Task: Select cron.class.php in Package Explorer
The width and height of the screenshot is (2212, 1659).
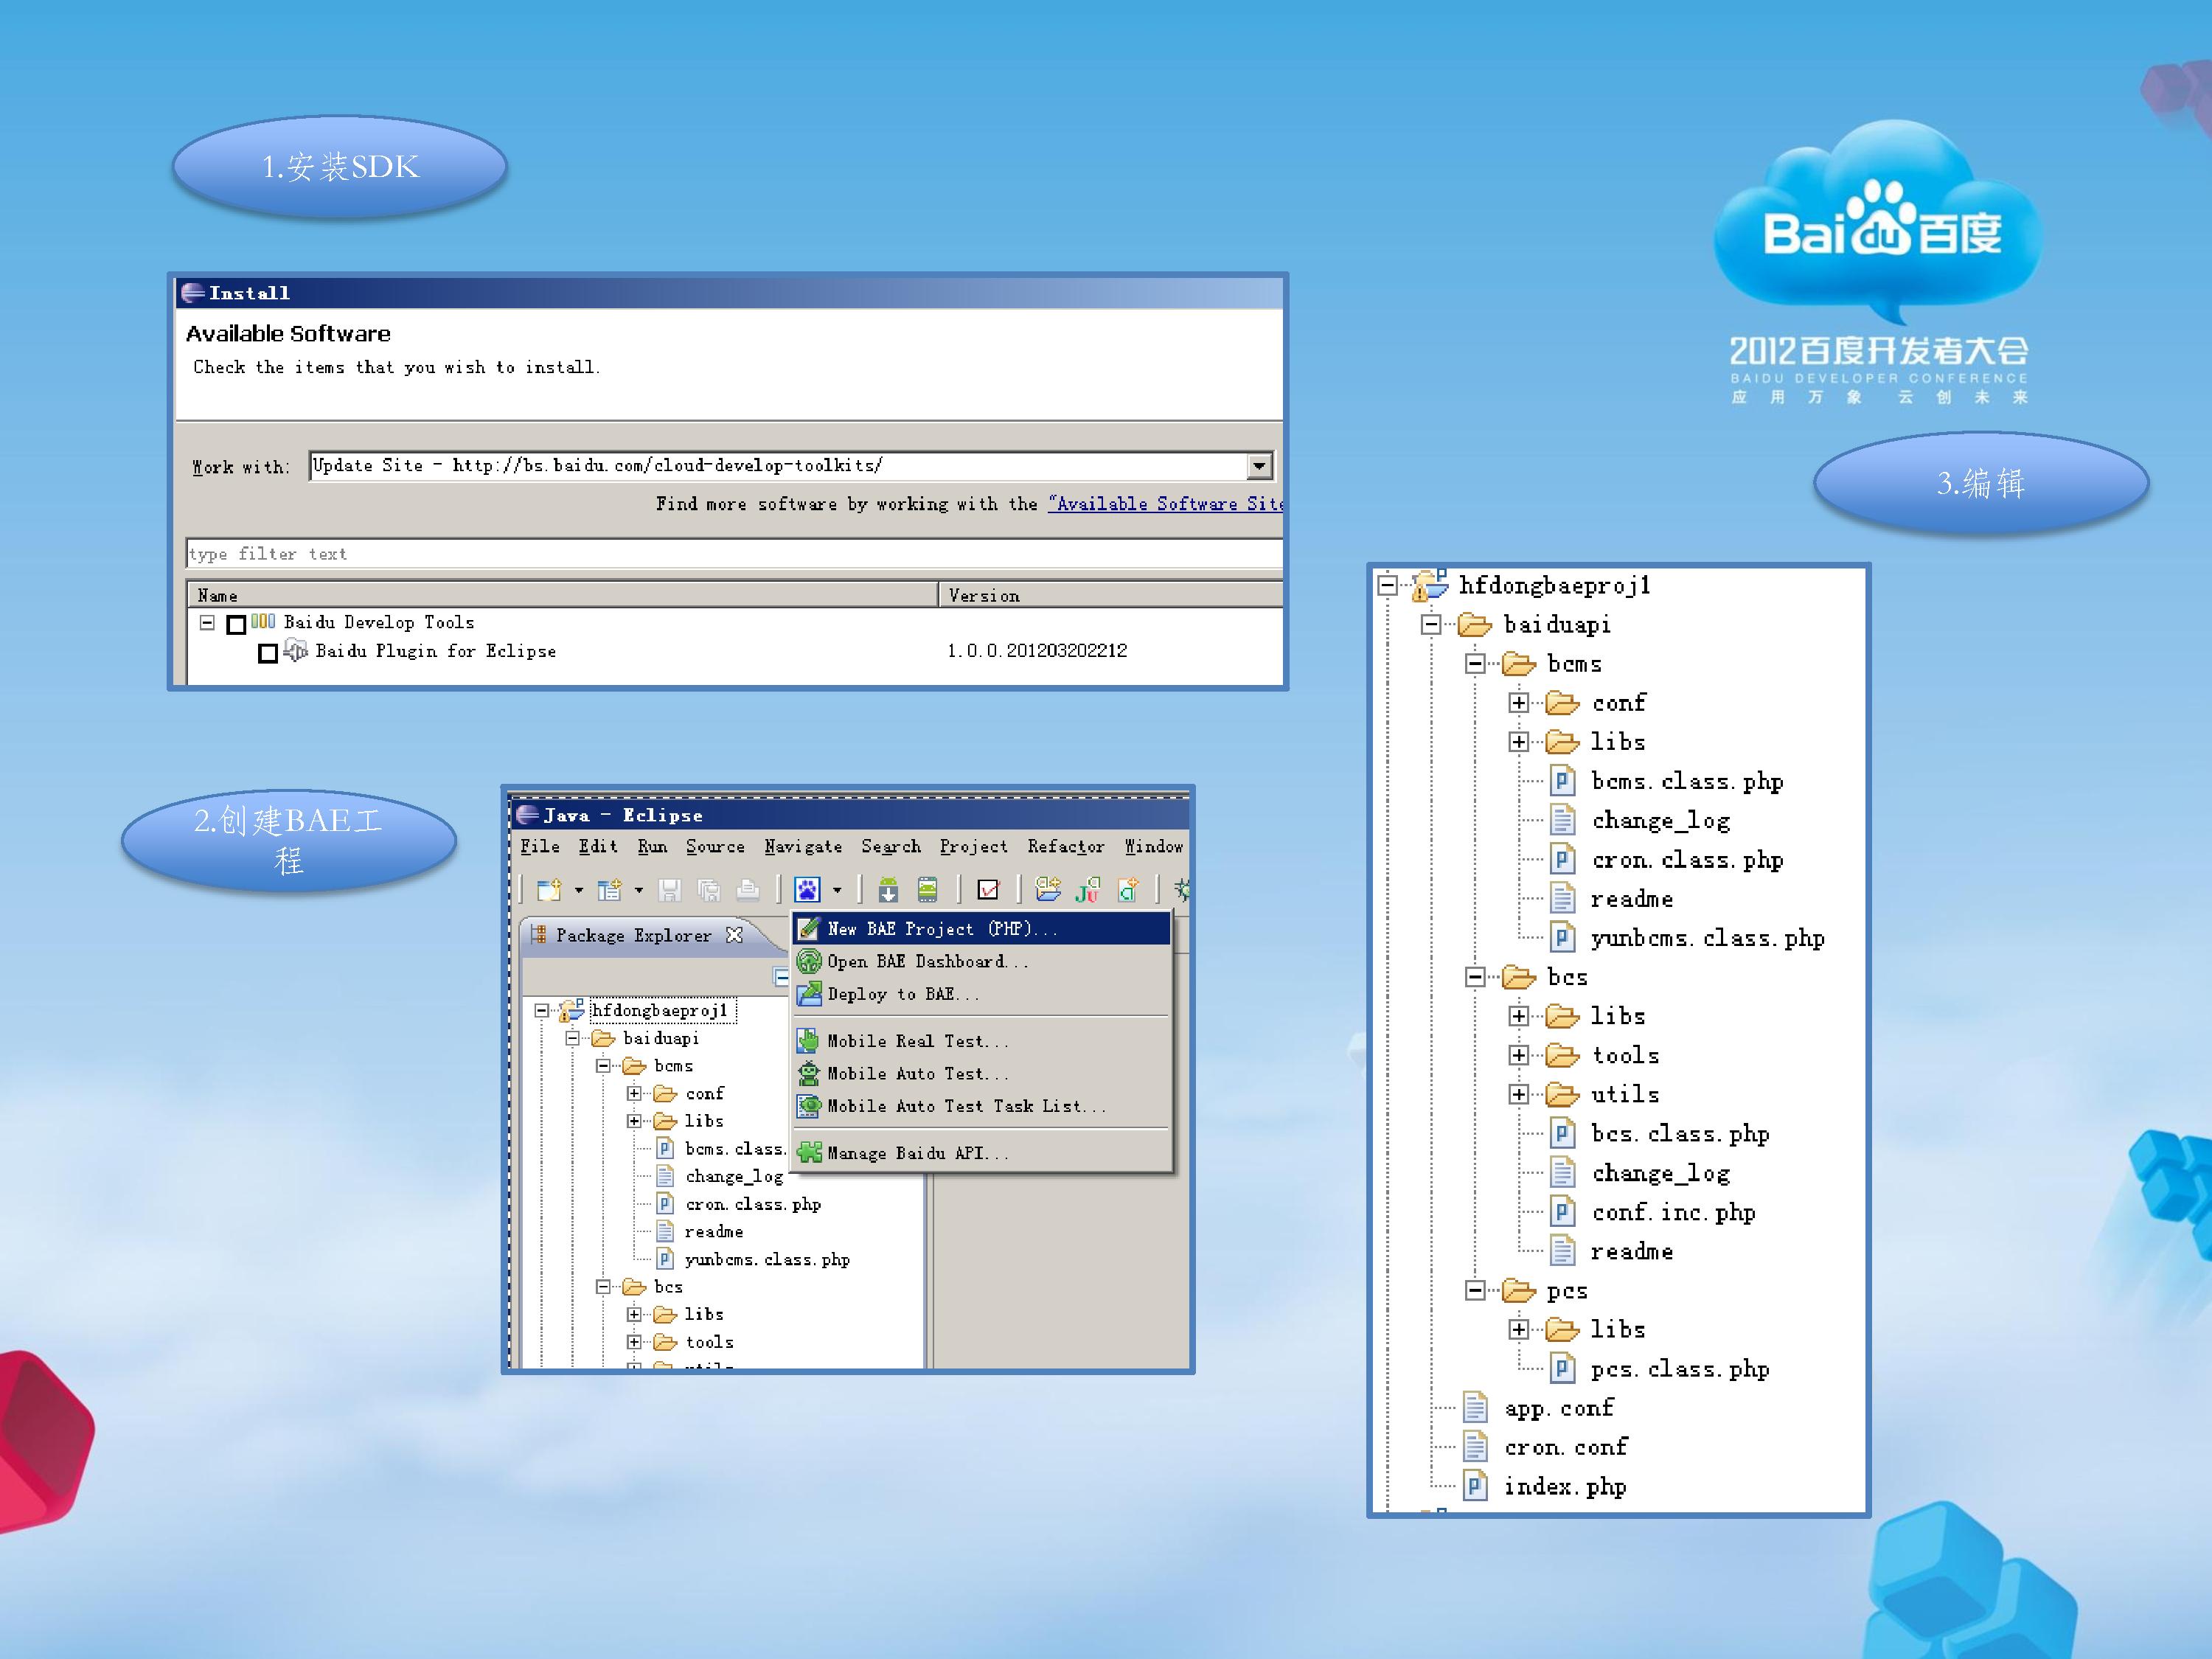Action: pyautogui.click(x=753, y=1204)
